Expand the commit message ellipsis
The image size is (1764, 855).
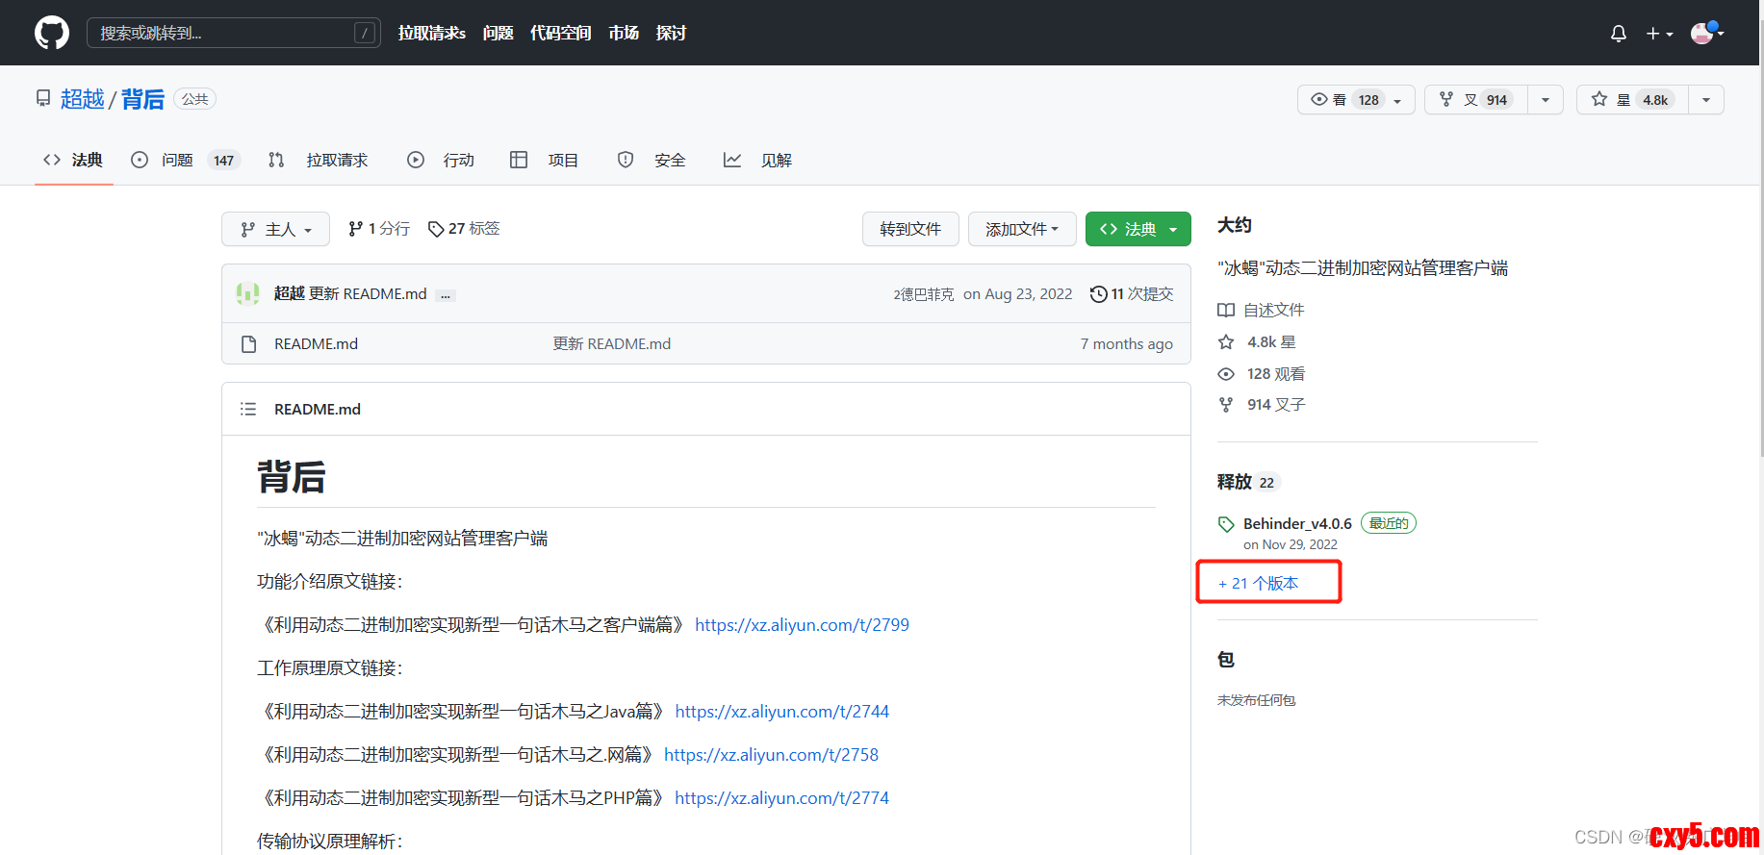point(446,295)
